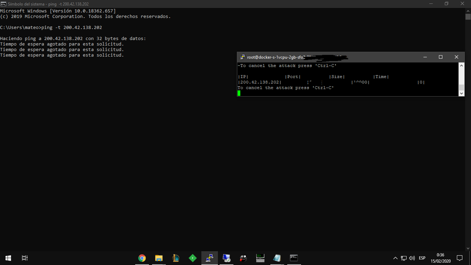Switch to Command Prompt taskbar icon
Viewport: 471px width, 265px height.
(x=294, y=258)
